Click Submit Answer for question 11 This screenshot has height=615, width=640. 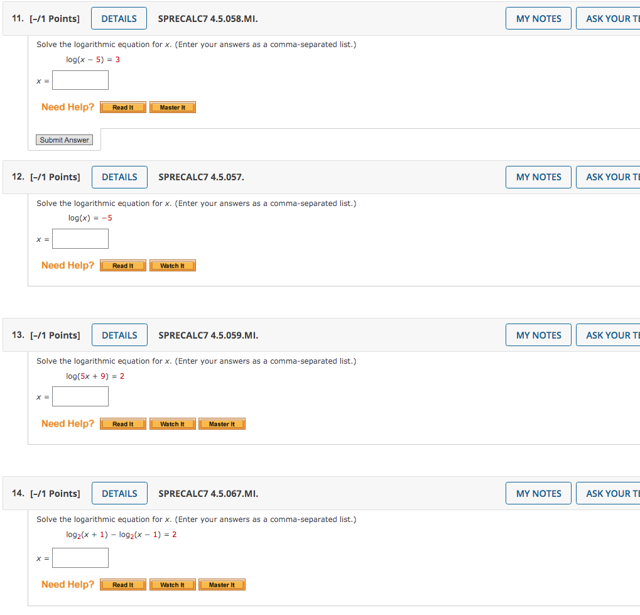(65, 139)
